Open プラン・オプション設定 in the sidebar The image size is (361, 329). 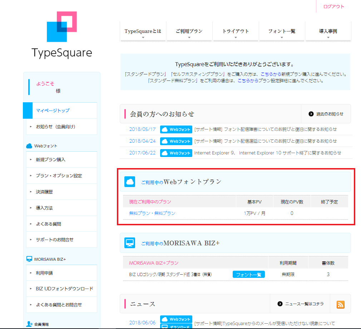62,176
